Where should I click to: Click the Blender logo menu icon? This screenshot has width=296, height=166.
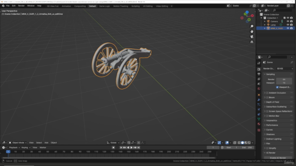[3, 6]
